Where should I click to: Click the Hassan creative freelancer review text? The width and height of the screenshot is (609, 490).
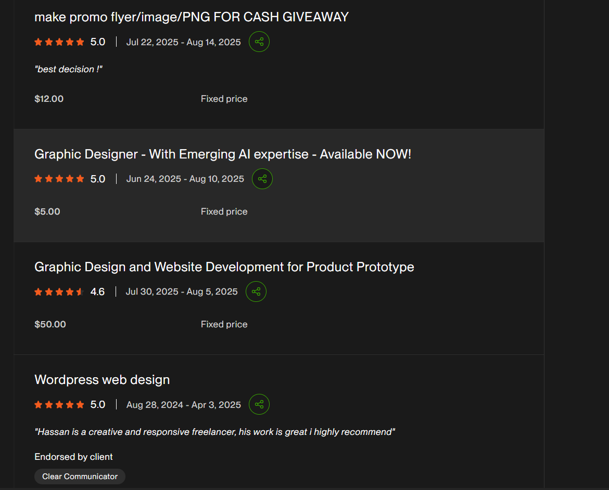coord(215,432)
